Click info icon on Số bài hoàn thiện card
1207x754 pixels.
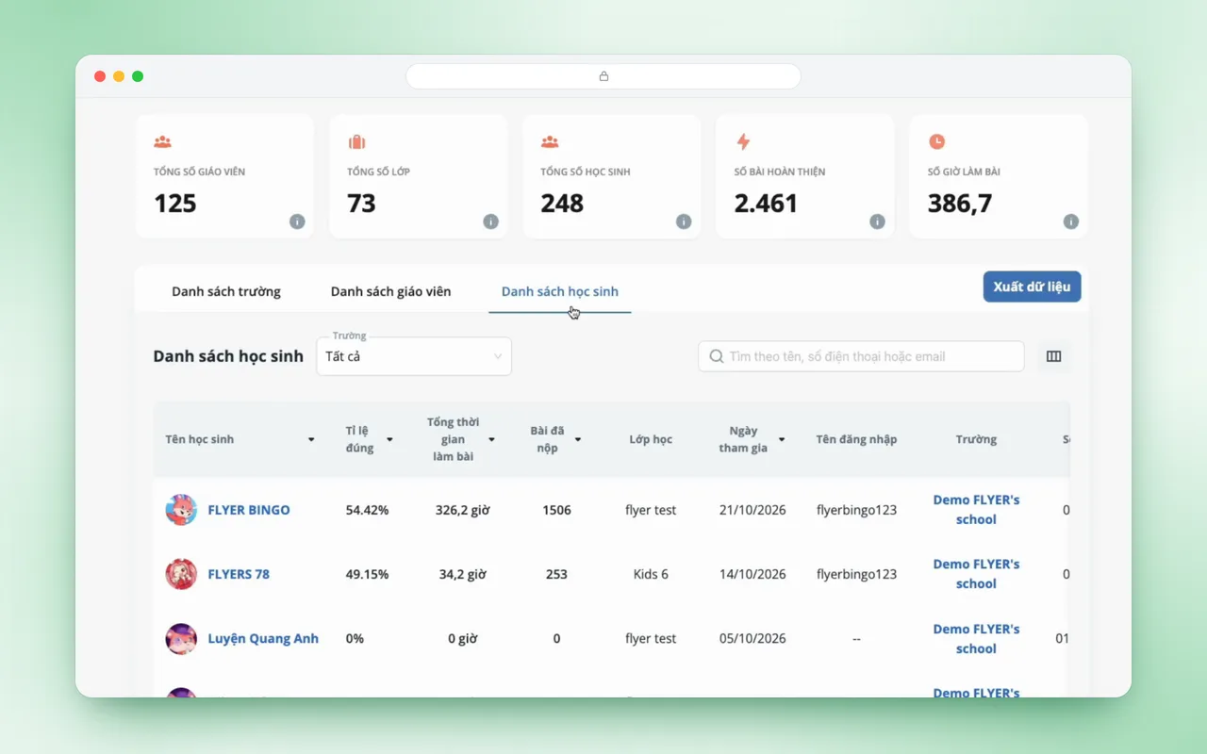pos(877,221)
